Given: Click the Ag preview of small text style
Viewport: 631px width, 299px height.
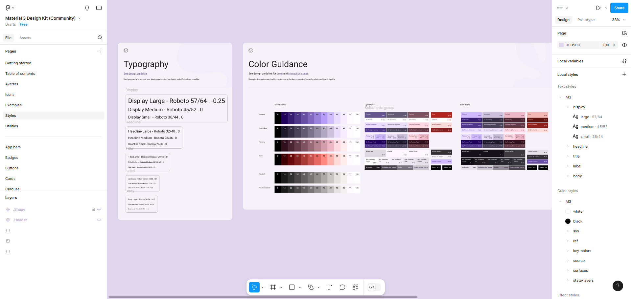Looking at the screenshot, I should [575, 136].
